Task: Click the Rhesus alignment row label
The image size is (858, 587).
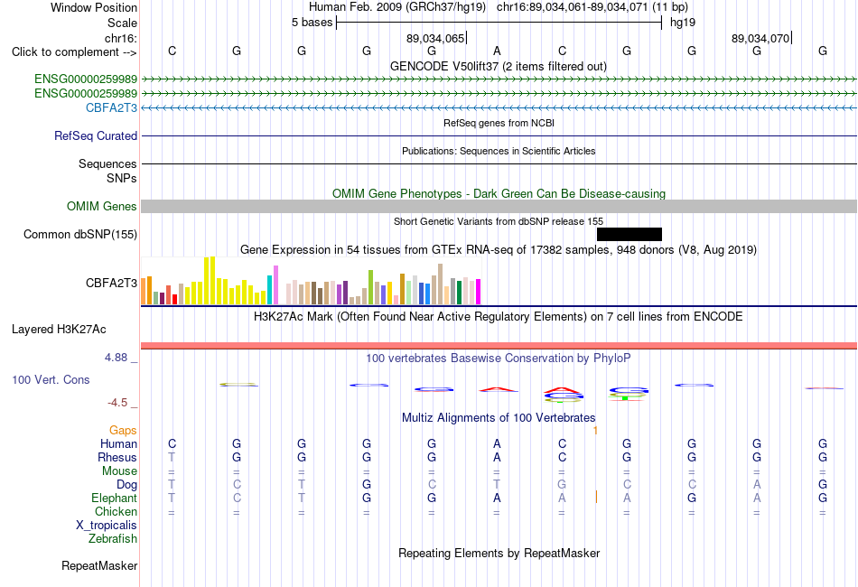Action: pyautogui.click(x=117, y=457)
